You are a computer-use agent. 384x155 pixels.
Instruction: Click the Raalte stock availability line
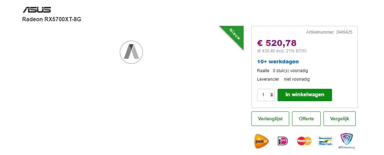(x=282, y=71)
